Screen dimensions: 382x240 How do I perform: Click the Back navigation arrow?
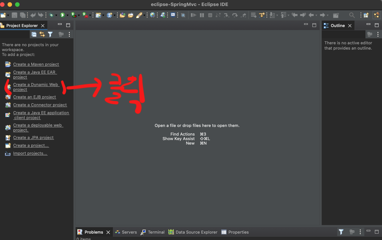click(311, 15)
